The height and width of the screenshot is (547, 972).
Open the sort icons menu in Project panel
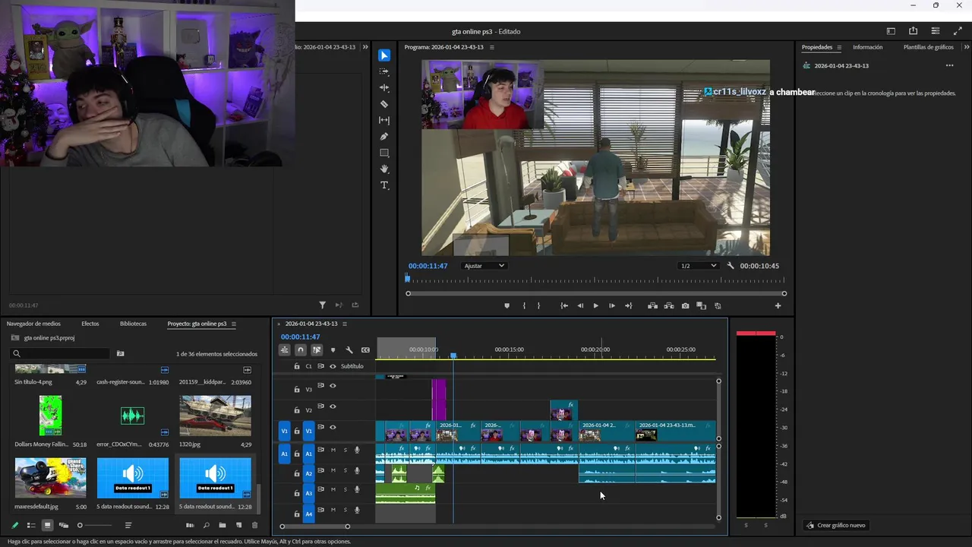point(128,525)
